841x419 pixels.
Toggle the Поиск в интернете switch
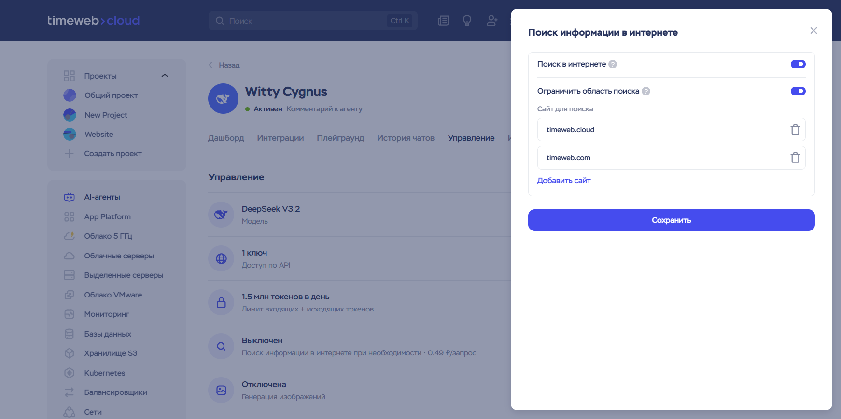coord(798,64)
